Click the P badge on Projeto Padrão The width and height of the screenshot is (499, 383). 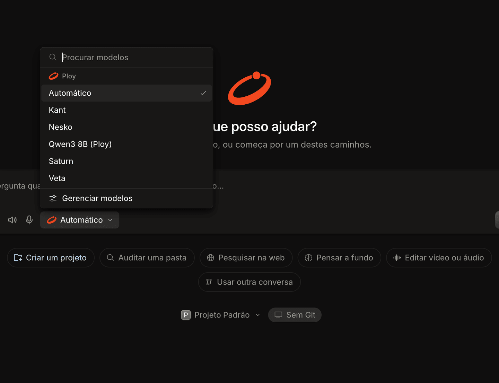(x=186, y=315)
